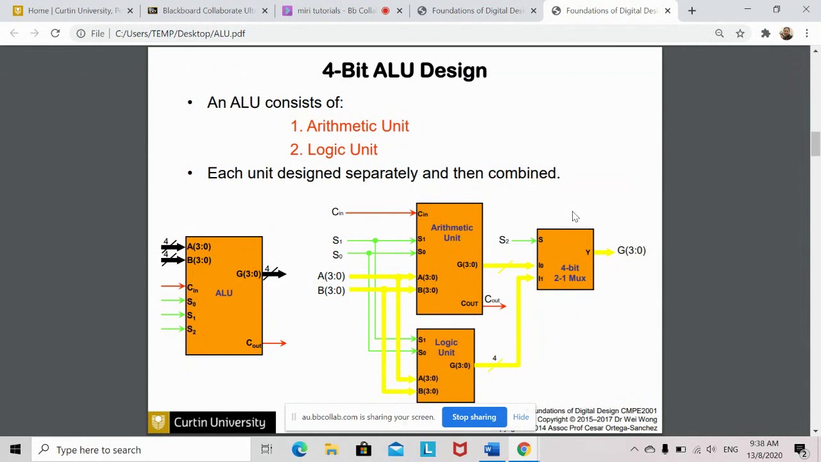Screen dimensions: 821x462
Task: Open a new browser tab
Action: point(691,10)
